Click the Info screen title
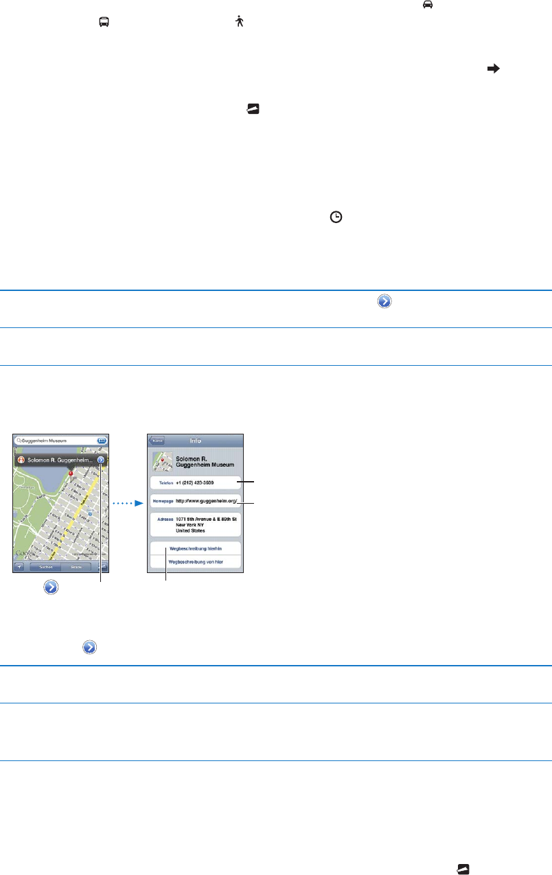552x875 pixels. click(196, 441)
